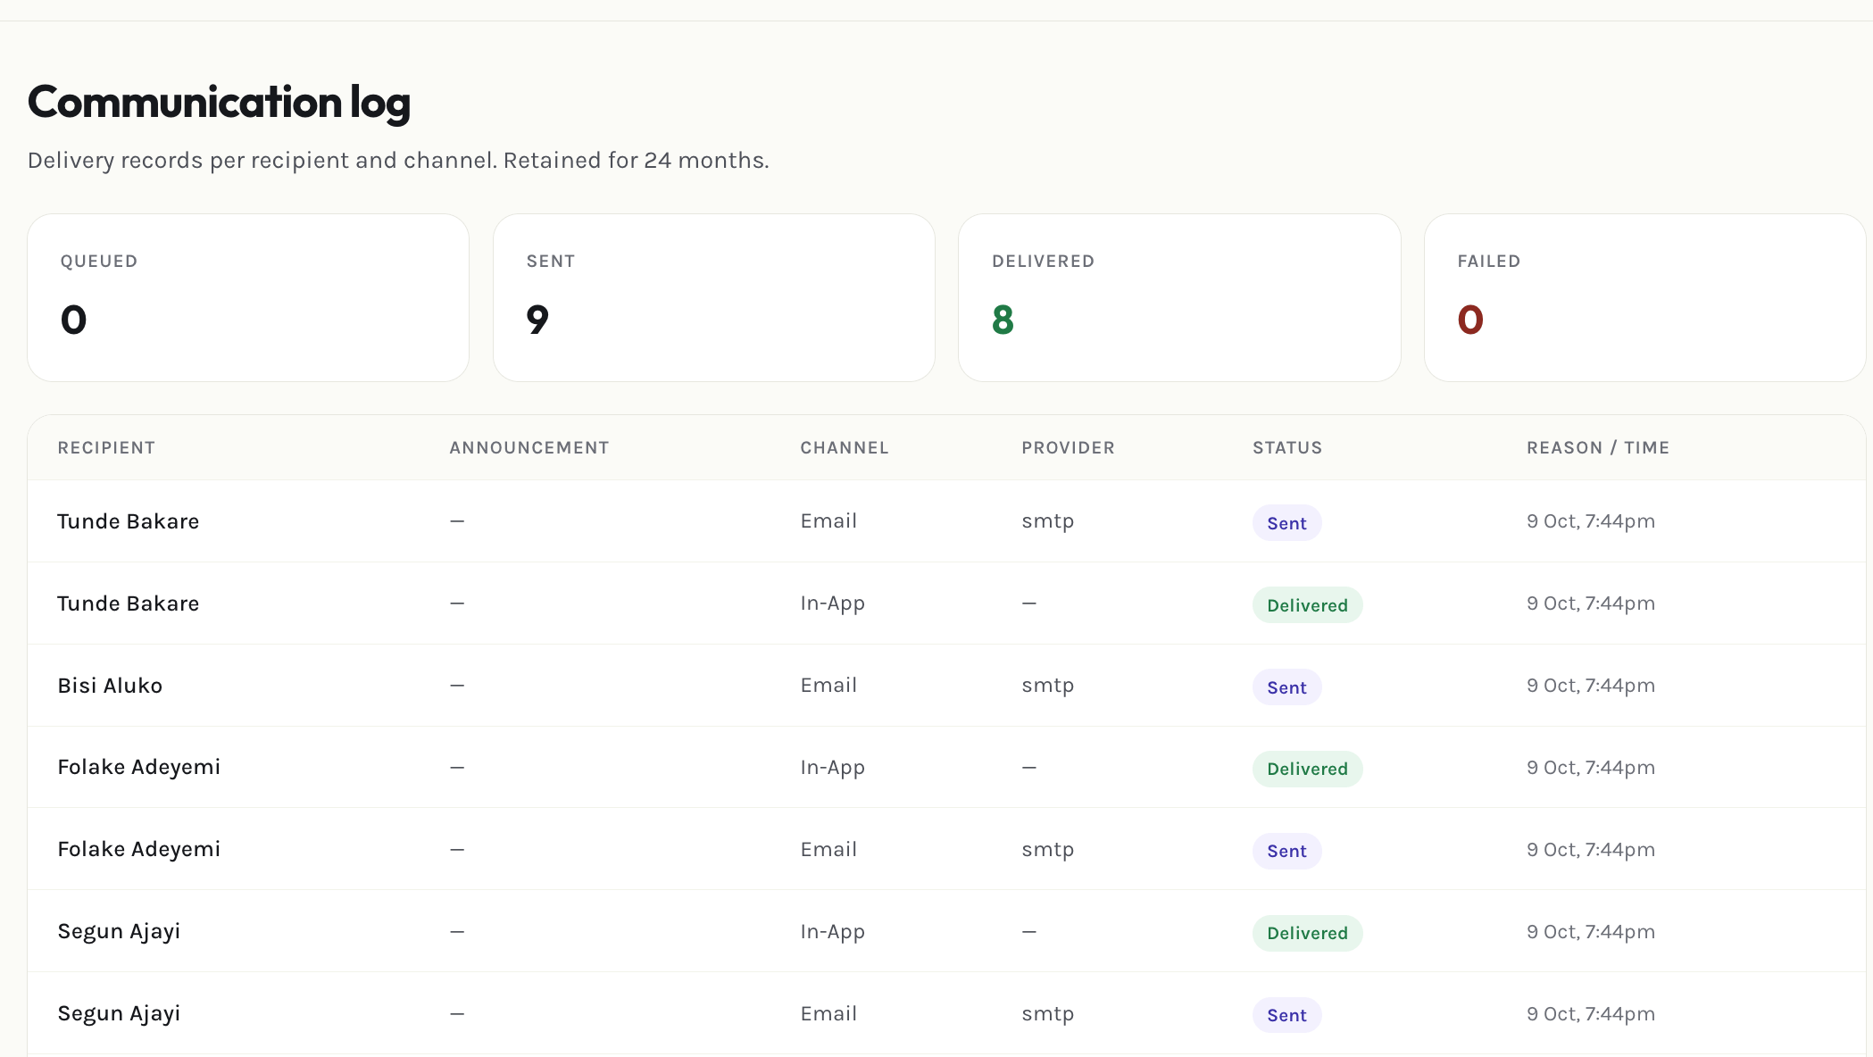Click the Failed count card

[1644, 297]
